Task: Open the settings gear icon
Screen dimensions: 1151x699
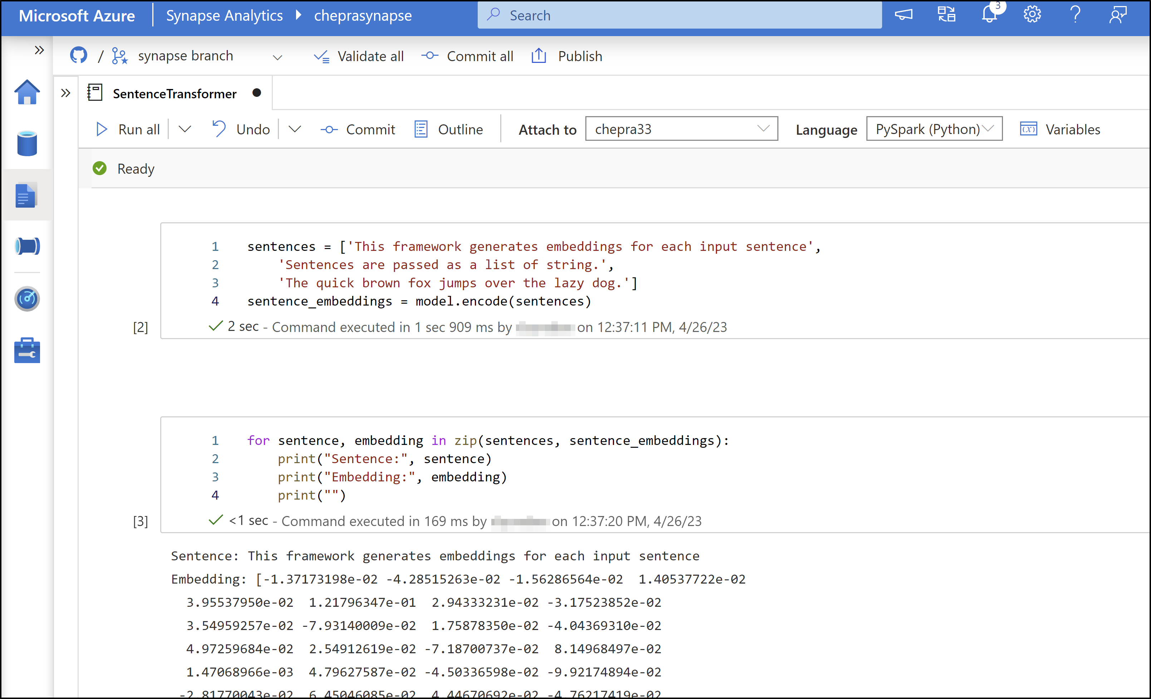Action: [x=1032, y=15]
